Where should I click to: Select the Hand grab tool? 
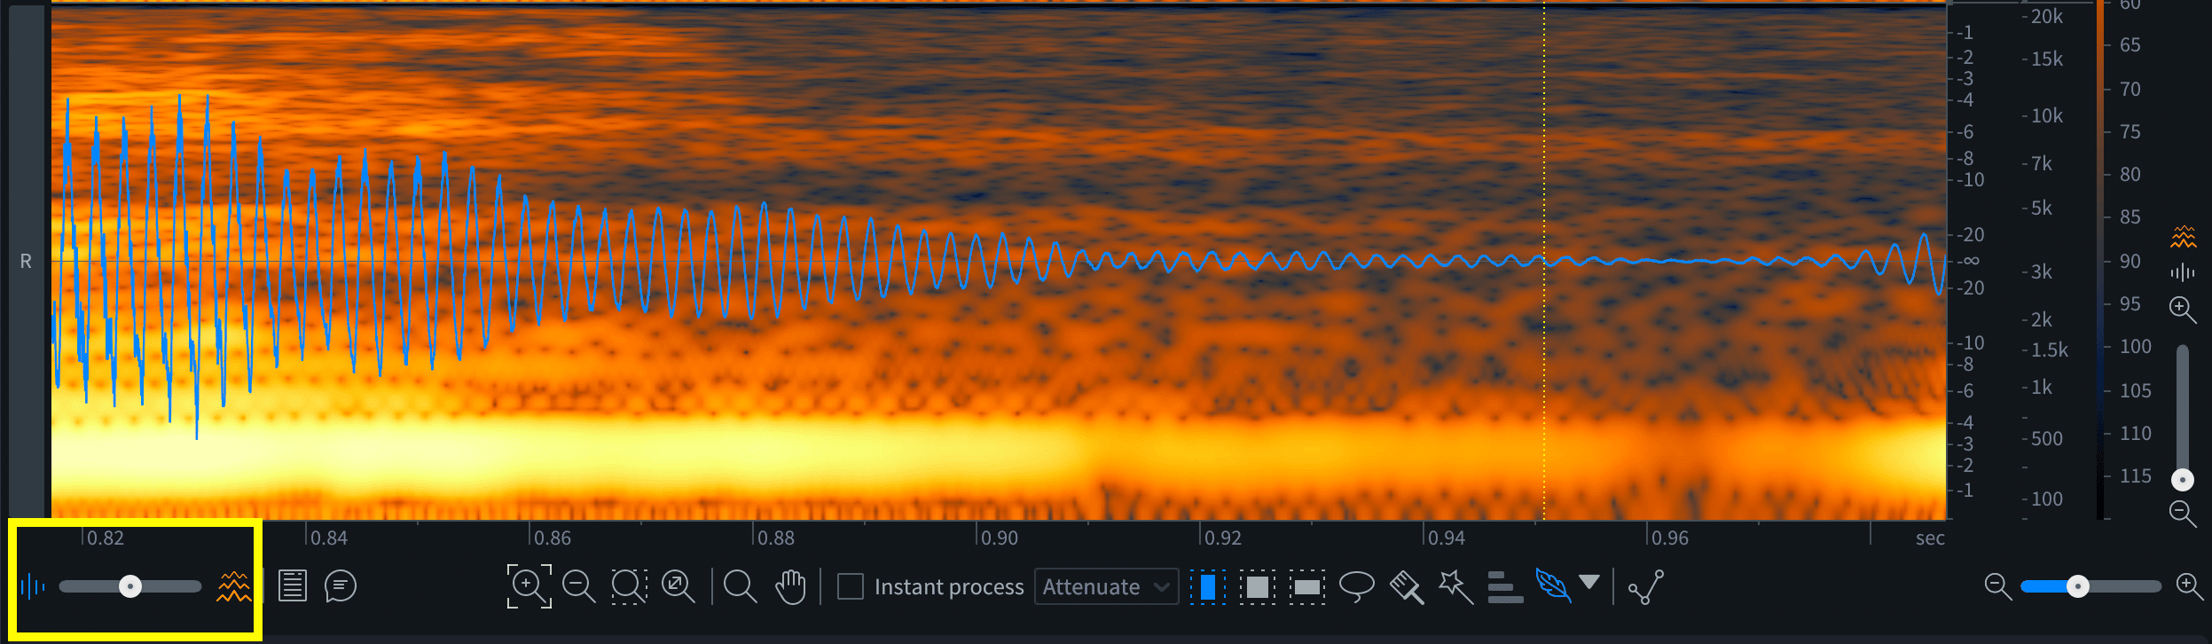click(x=790, y=586)
